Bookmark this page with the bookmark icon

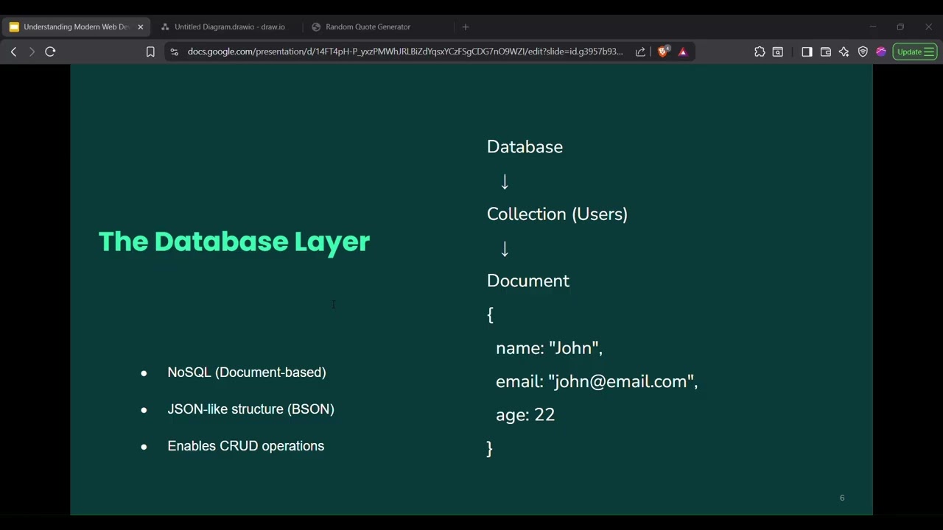coord(150,52)
